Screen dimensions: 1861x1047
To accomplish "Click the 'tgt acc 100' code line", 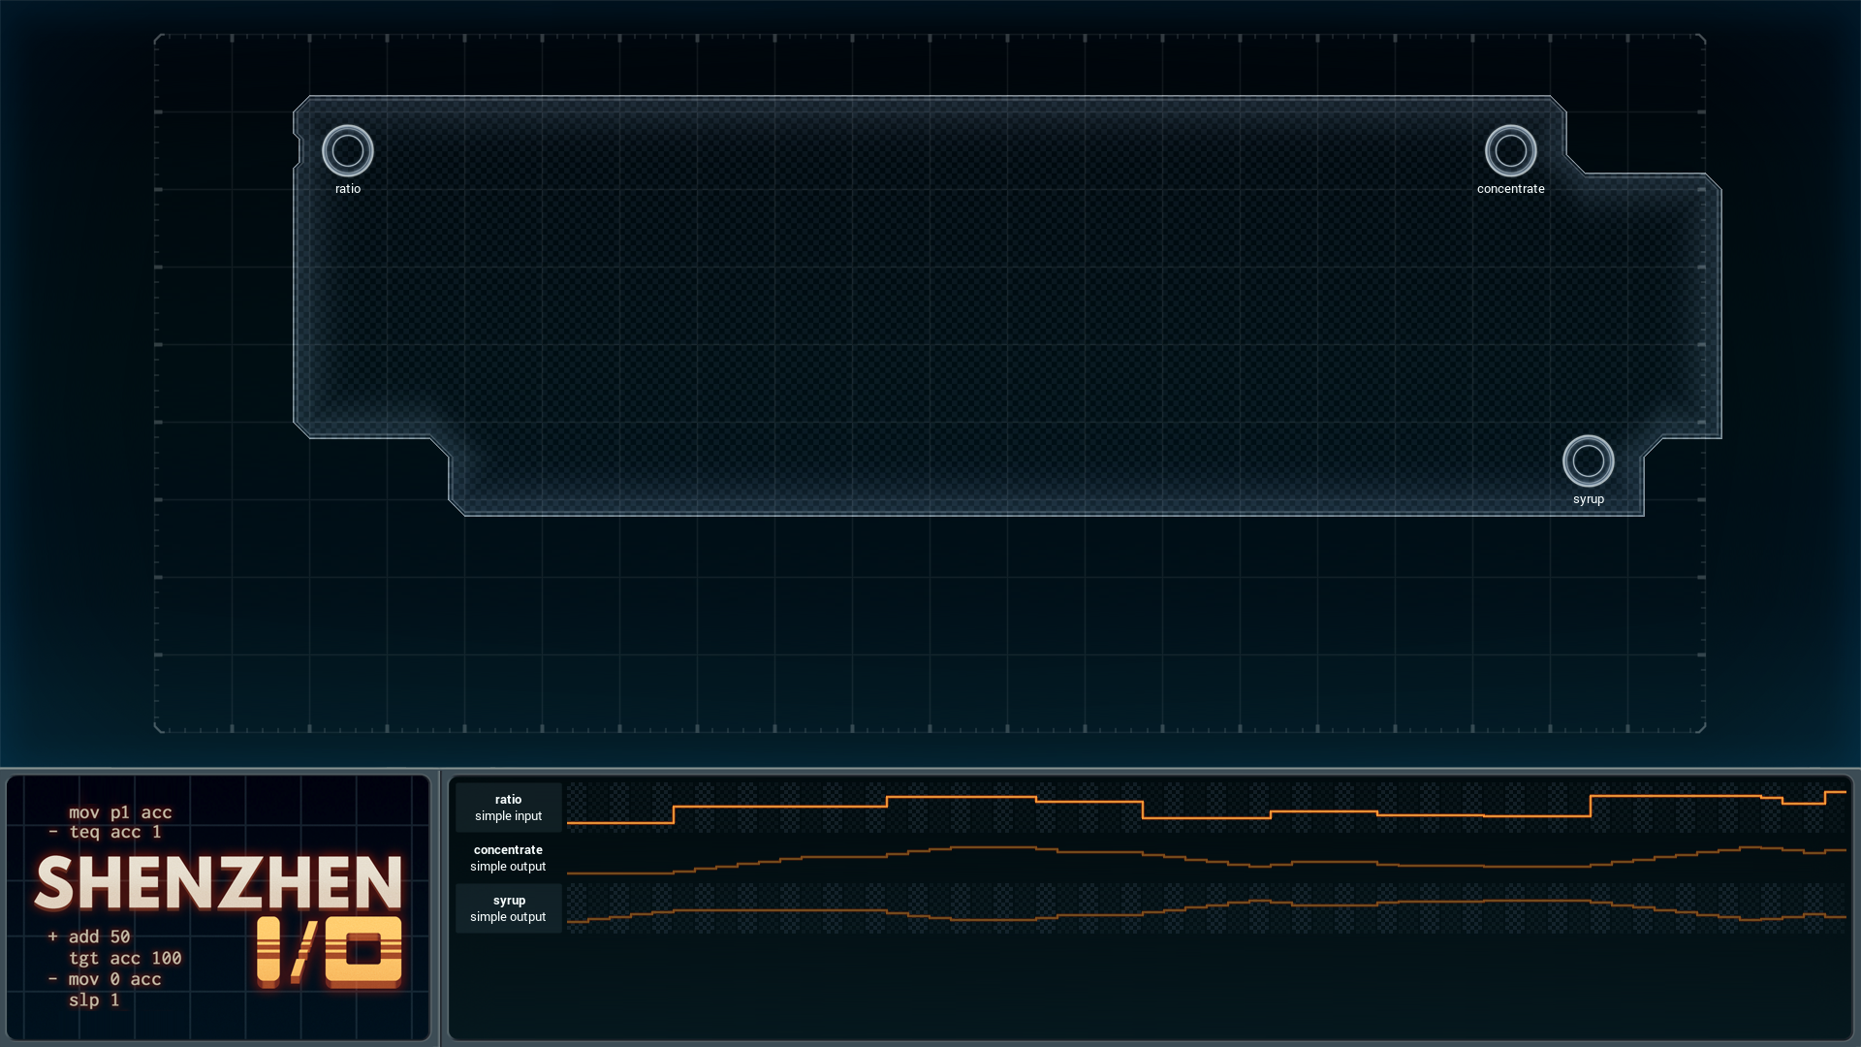I will (x=125, y=958).
